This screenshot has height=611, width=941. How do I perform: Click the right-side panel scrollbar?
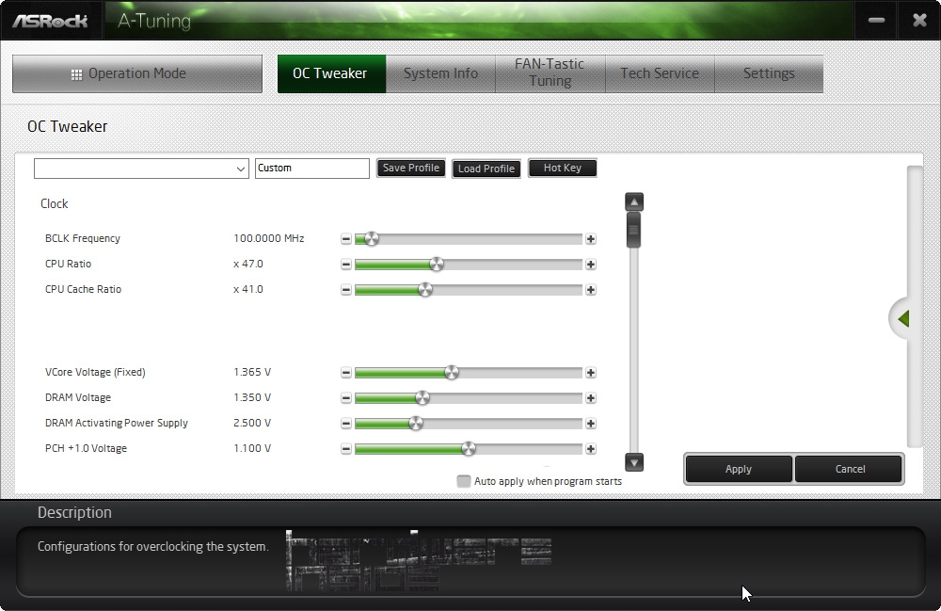pyautogui.click(x=915, y=306)
